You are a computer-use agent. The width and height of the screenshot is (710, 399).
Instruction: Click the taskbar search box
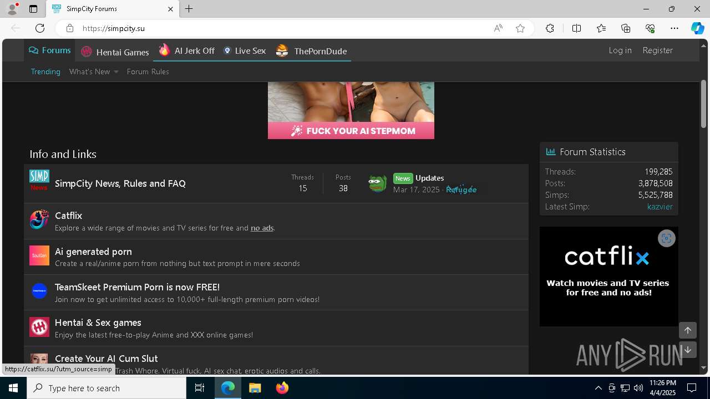[x=106, y=388]
